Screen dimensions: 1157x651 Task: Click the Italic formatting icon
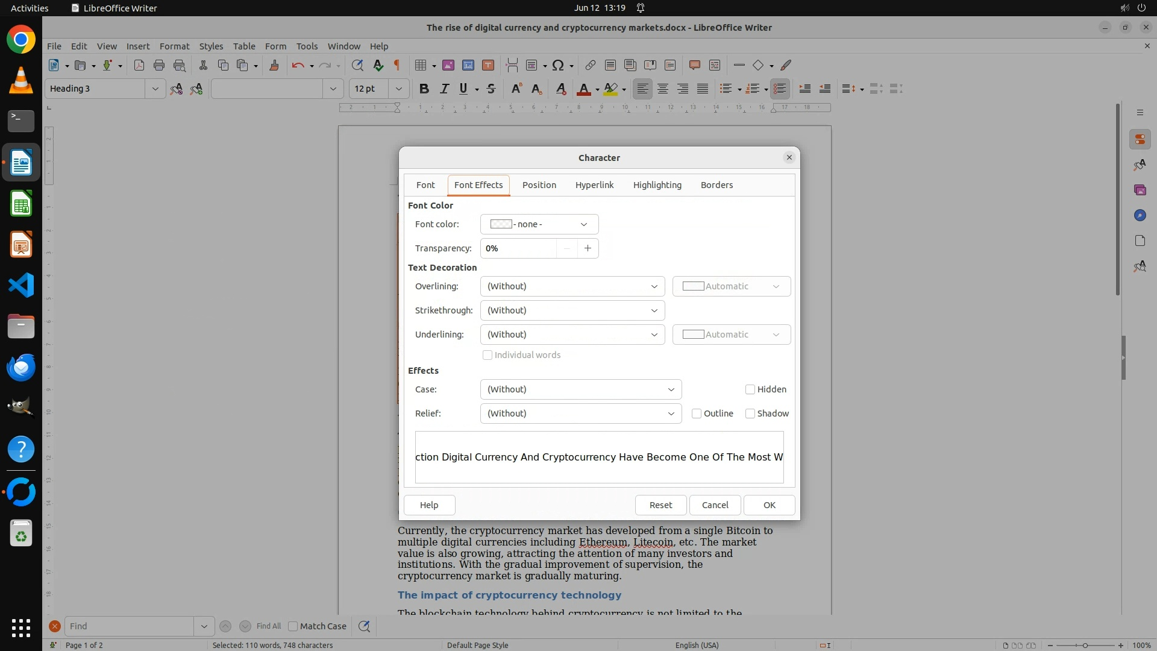pyautogui.click(x=444, y=89)
